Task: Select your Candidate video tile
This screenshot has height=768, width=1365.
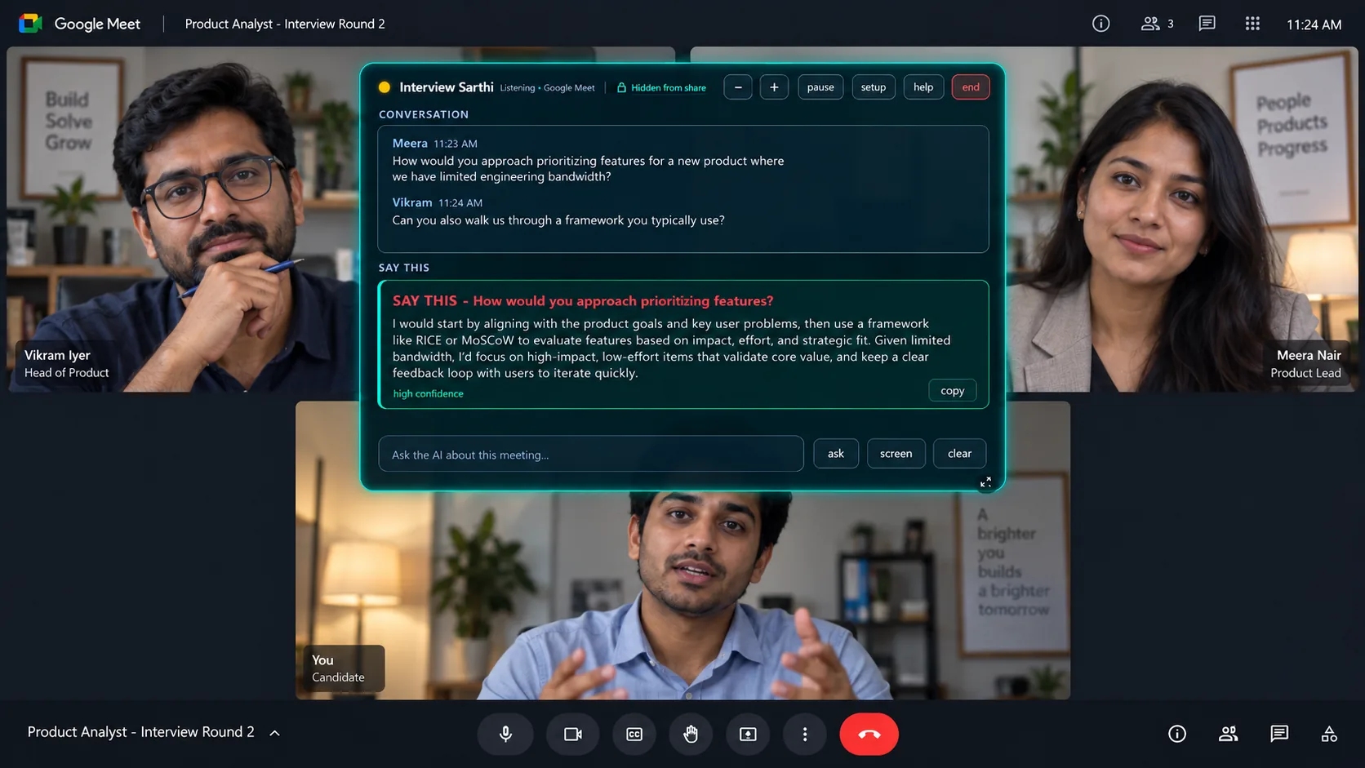Action: tap(682, 596)
